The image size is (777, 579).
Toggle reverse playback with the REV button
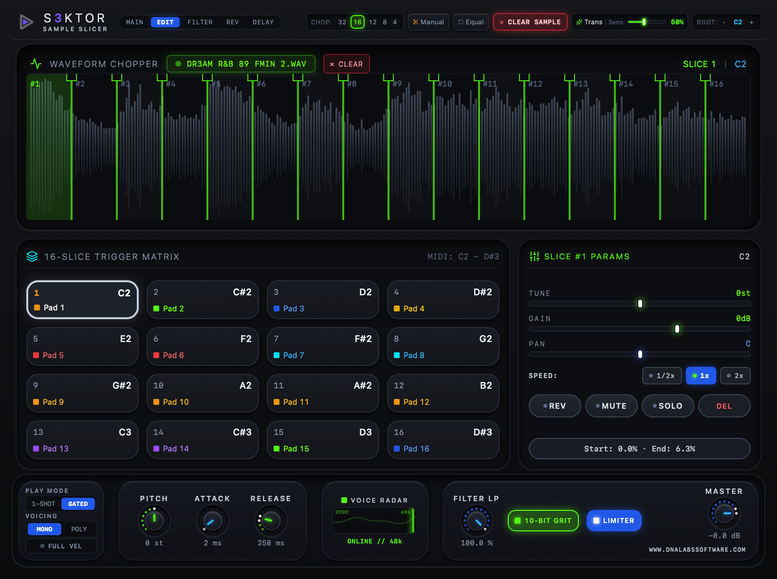(x=555, y=406)
